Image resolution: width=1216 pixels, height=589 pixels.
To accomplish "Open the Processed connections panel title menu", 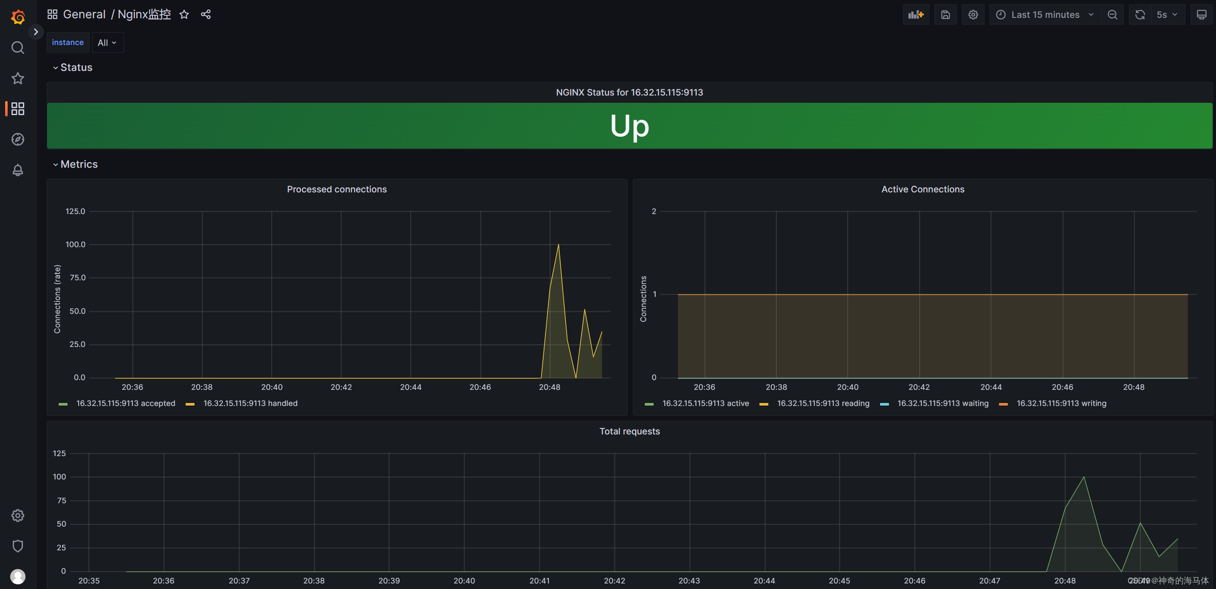I will click(x=336, y=189).
